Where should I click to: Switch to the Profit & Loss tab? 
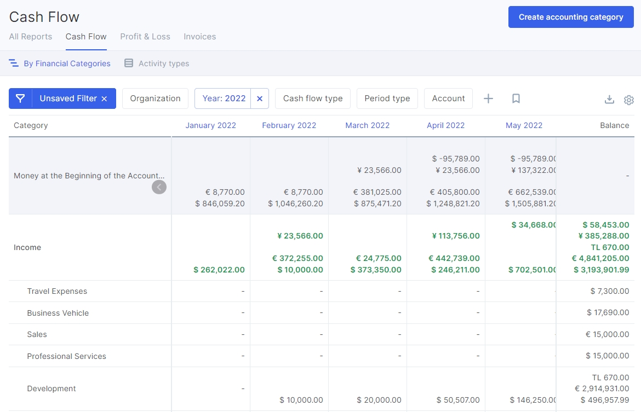click(x=145, y=37)
